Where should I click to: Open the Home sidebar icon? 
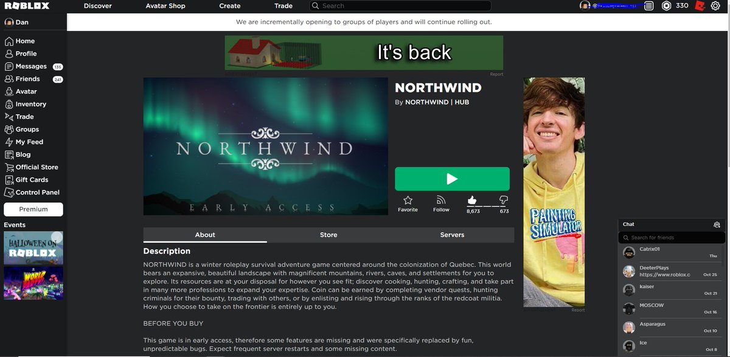pyautogui.click(x=9, y=41)
